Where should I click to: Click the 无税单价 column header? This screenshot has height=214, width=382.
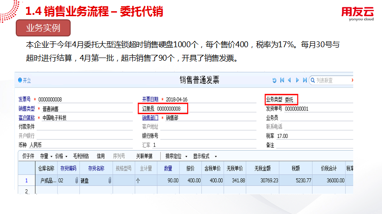click(234, 168)
